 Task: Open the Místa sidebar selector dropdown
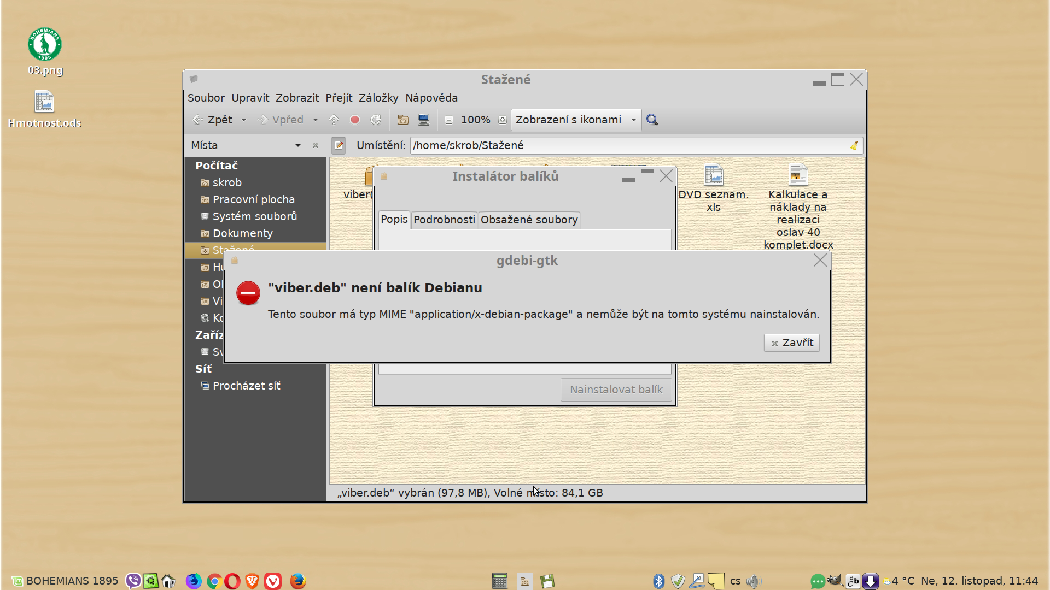coord(297,145)
